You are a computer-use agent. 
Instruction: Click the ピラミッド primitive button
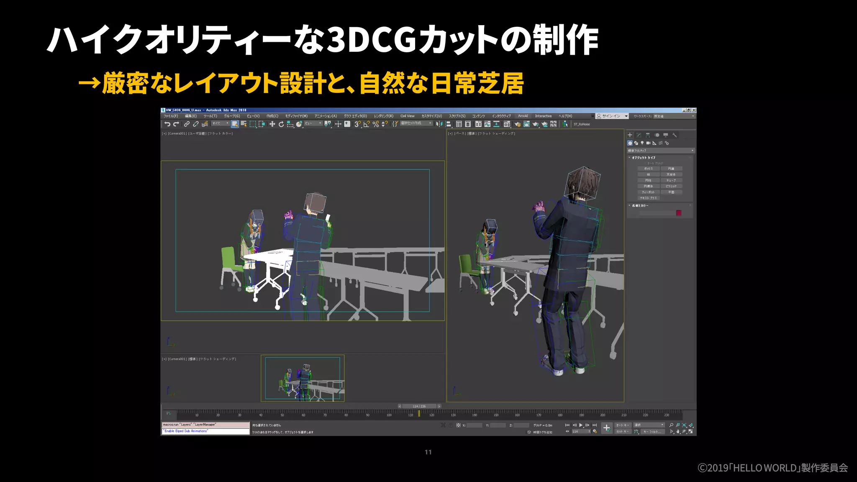click(x=671, y=186)
